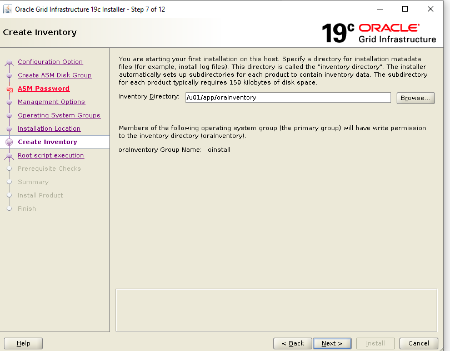Open Operating System Groups step
This screenshot has height=351, width=450.
(x=59, y=115)
